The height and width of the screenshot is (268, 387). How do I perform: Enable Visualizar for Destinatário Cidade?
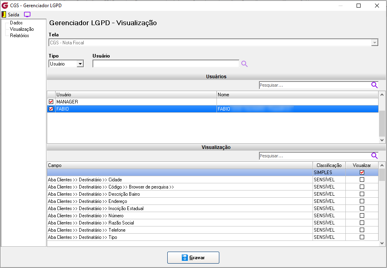point(362,180)
